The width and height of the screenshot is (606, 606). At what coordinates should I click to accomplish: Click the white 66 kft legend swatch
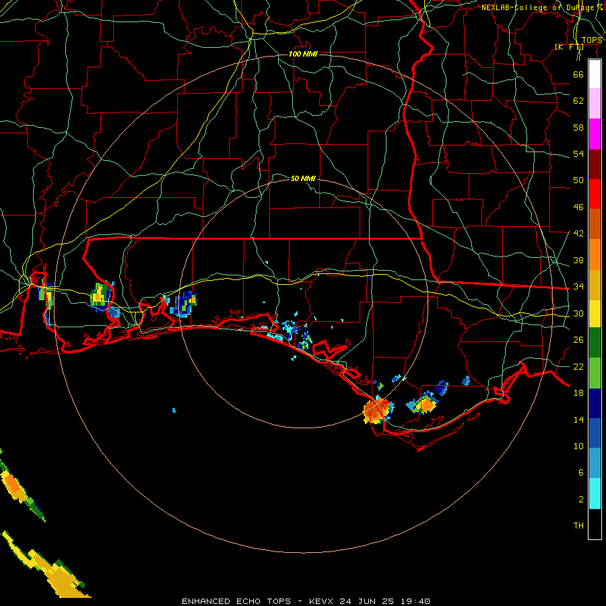(x=595, y=74)
